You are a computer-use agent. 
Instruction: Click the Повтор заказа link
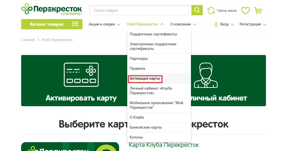tap(227, 11)
